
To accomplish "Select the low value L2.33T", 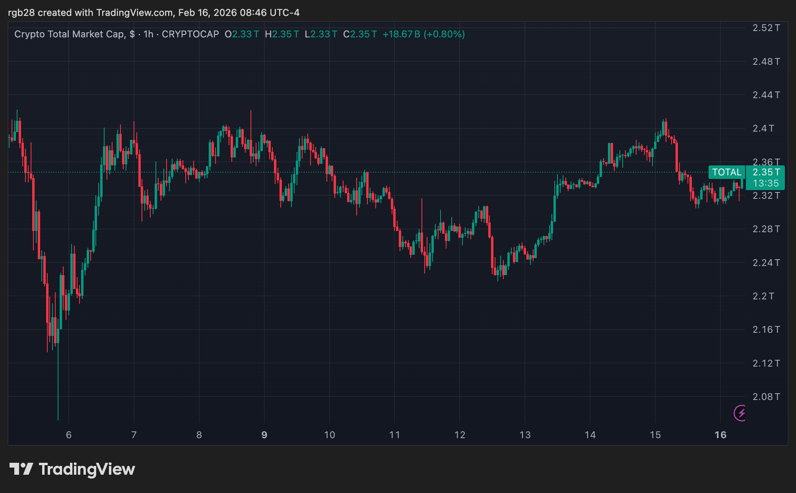I will (x=320, y=35).
